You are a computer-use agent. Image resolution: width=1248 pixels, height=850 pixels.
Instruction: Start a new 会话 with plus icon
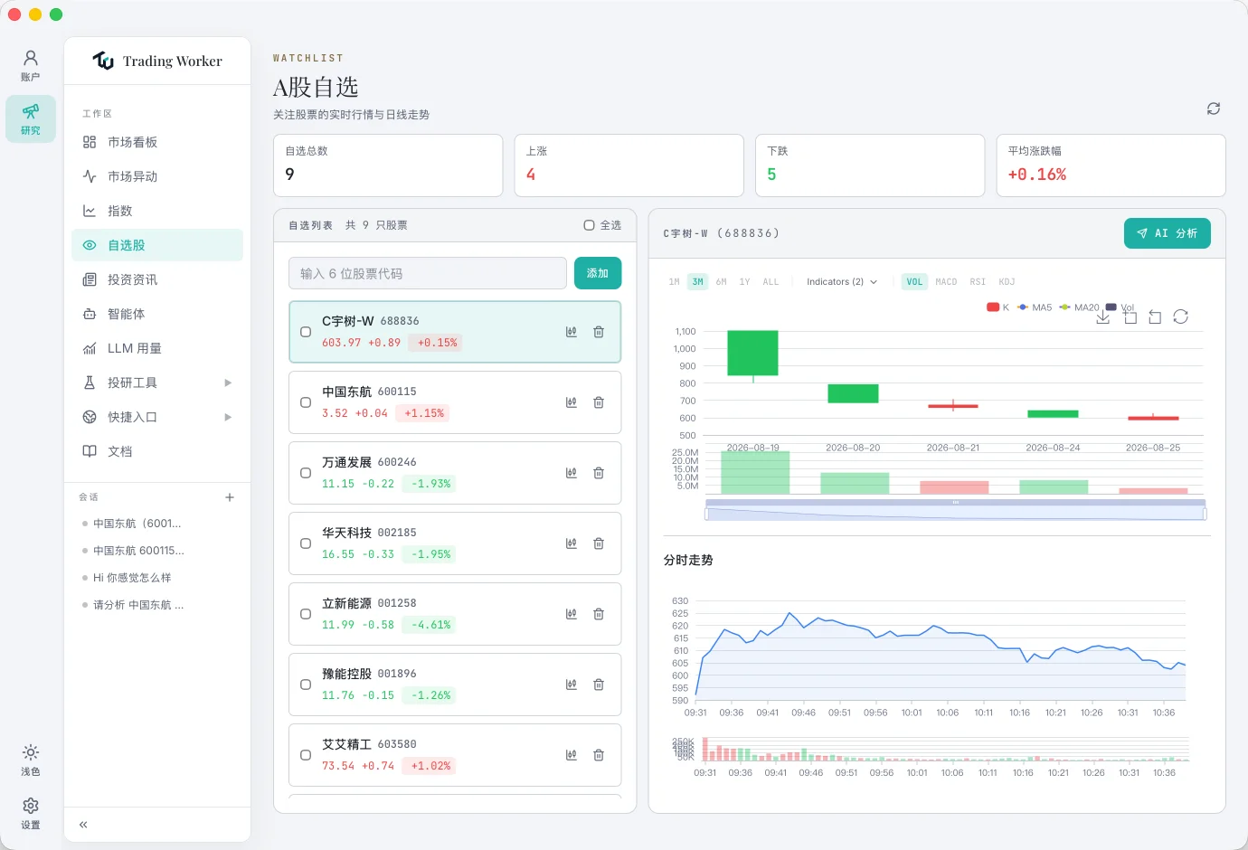pyautogui.click(x=230, y=497)
